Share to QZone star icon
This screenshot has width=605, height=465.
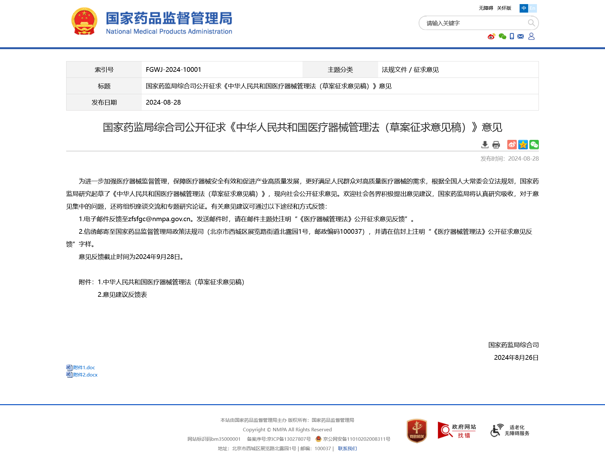[x=523, y=145]
